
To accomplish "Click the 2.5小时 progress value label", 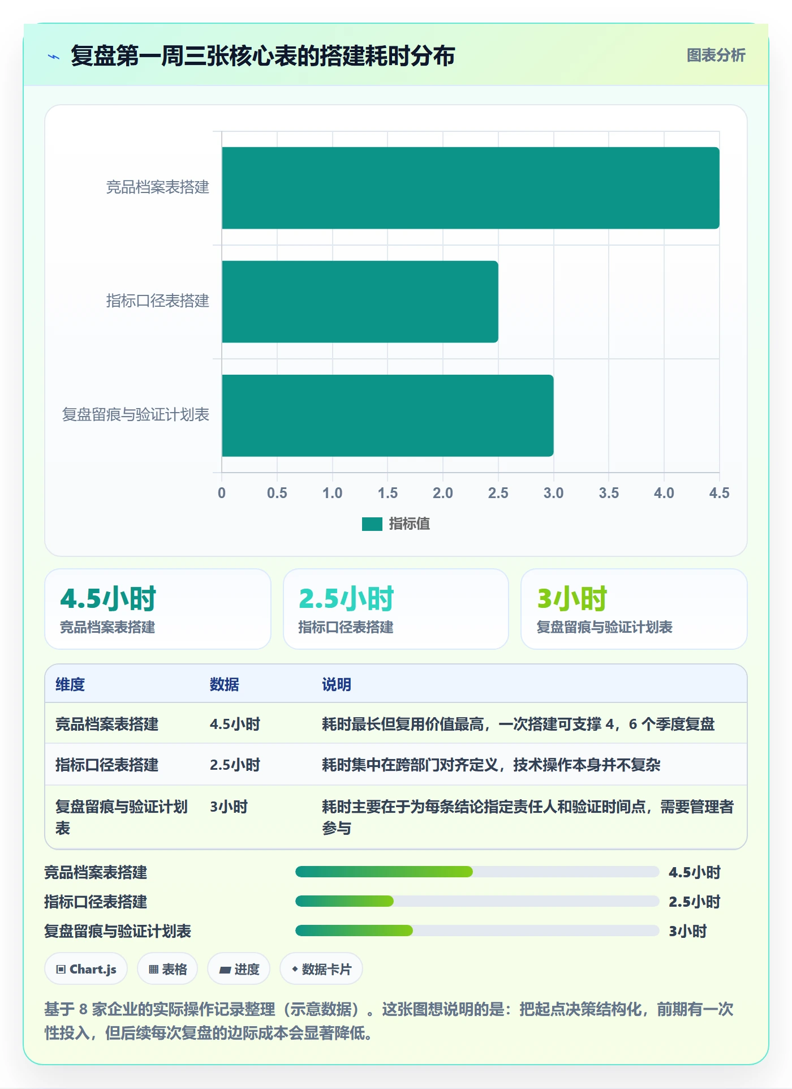I will [x=695, y=902].
